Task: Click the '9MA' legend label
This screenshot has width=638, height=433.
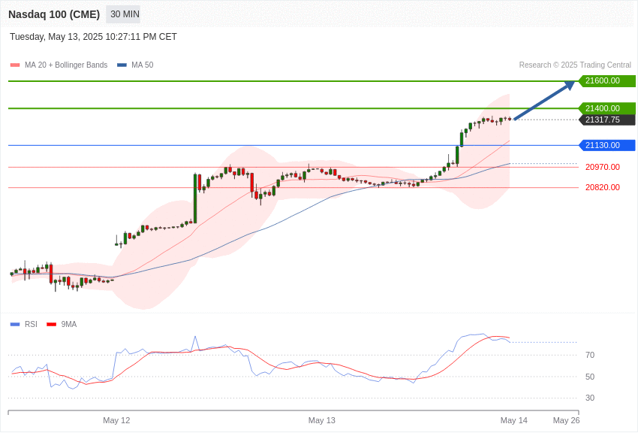Action: [69, 324]
